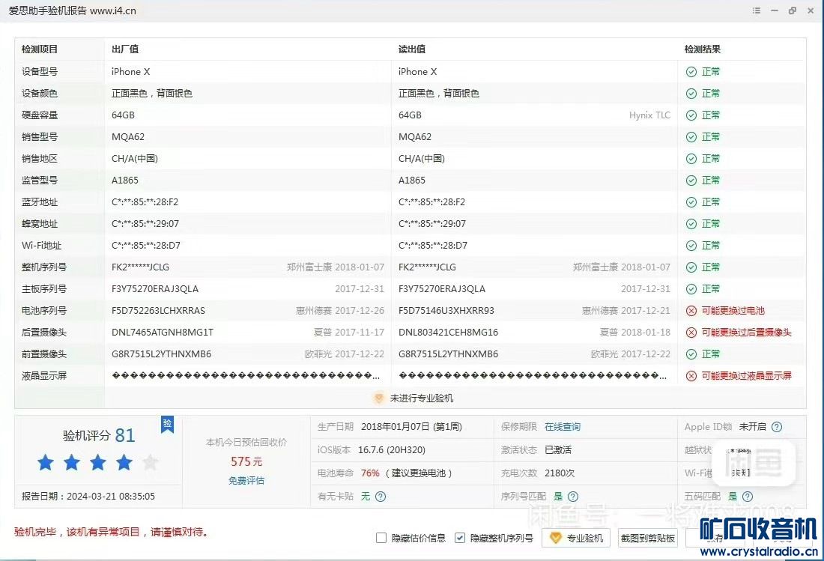Click the grey fifth rating star
The image size is (824, 561).
pos(151,463)
